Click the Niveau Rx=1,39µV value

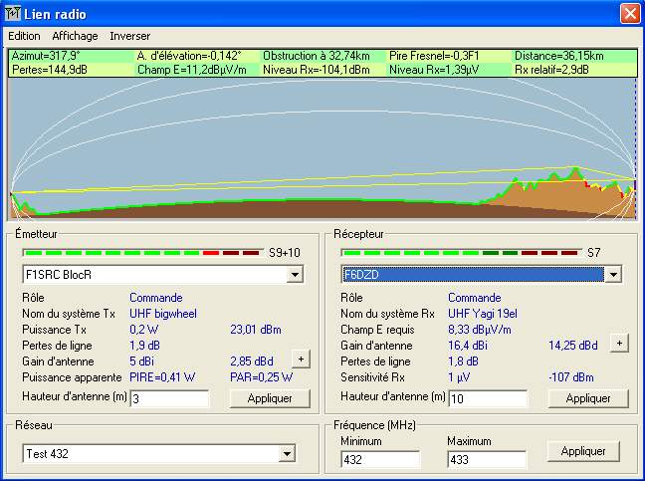[434, 70]
